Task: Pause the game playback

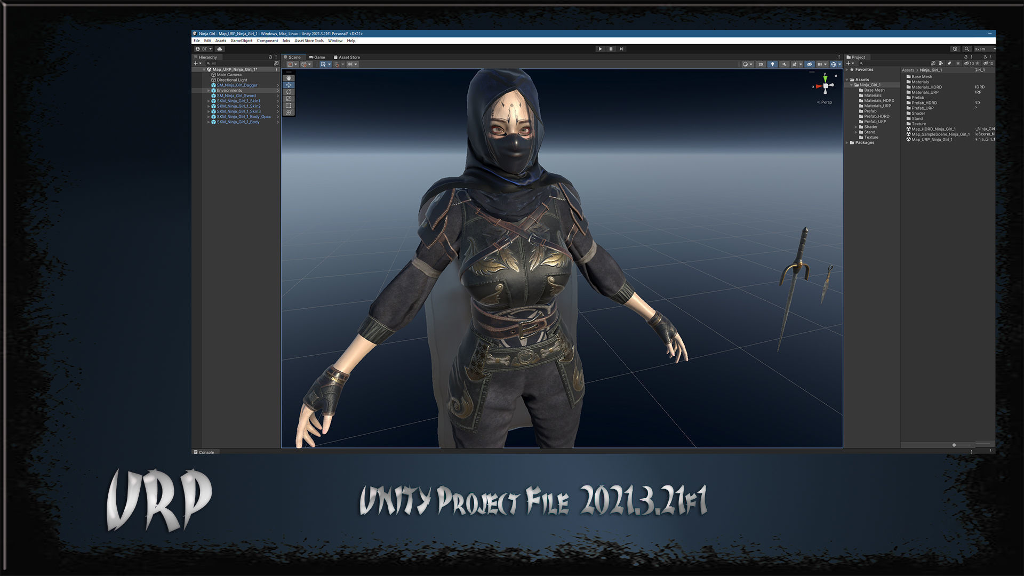Action: 611,49
